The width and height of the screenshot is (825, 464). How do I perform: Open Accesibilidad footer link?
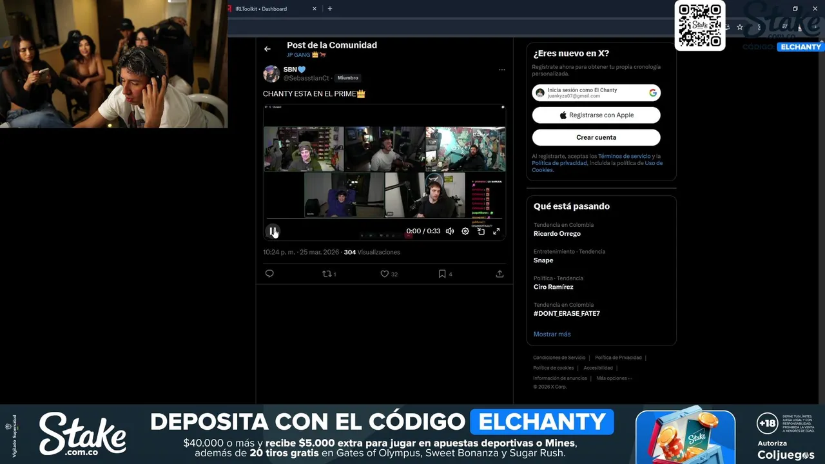click(x=598, y=368)
